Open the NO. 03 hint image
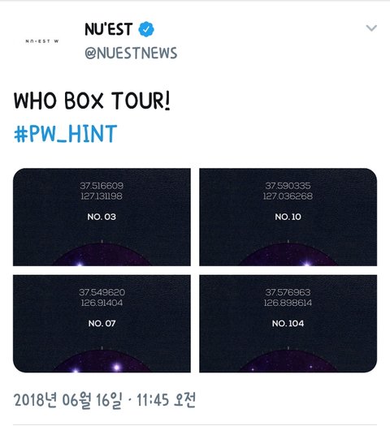The height and width of the screenshot is (426, 390). 102,217
